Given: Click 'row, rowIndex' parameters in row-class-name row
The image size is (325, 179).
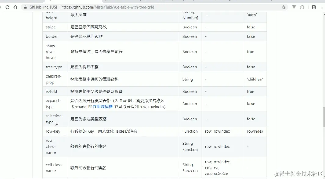Looking at the screenshot, I should (x=217, y=146).
